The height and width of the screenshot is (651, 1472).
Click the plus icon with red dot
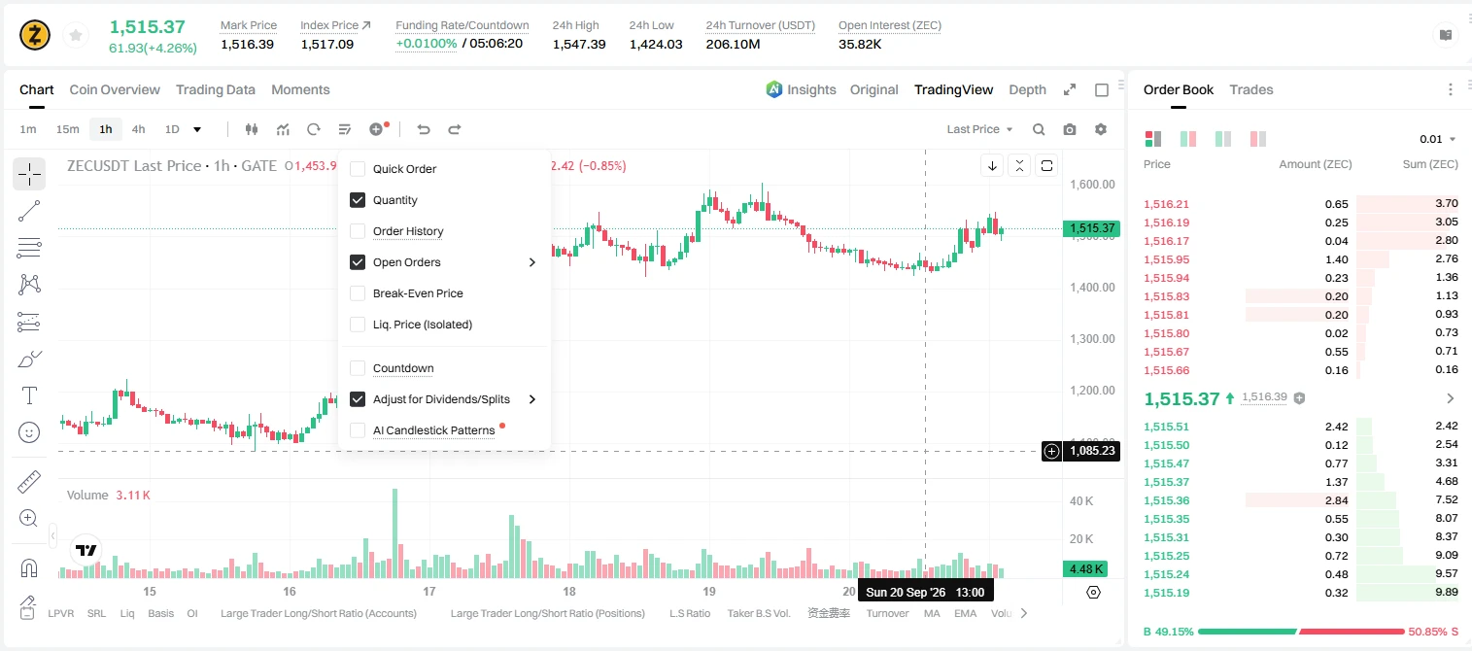[x=377, y=129]
